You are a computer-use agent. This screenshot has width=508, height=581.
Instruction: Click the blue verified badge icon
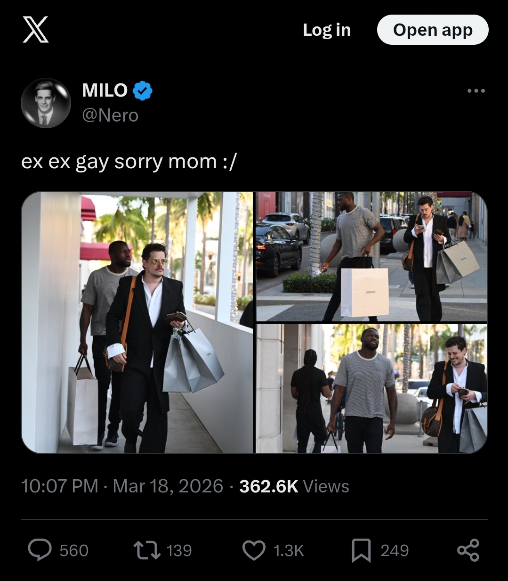point(142,90)
